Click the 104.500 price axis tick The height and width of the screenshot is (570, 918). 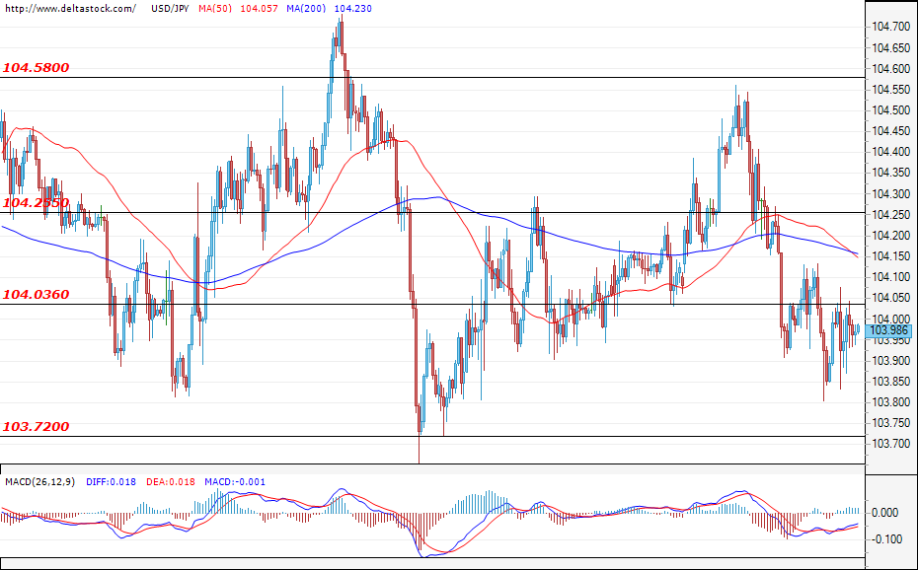pos(891,109)
